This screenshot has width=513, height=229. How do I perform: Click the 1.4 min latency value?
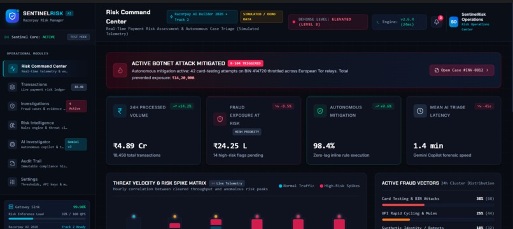coord(428,146)
